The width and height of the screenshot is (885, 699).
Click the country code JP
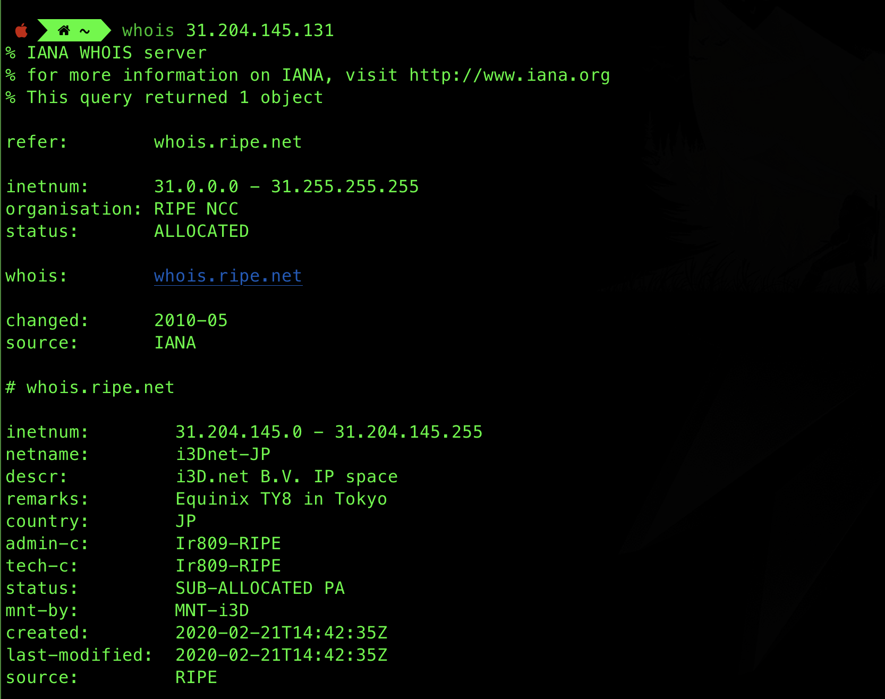[186, 522]
